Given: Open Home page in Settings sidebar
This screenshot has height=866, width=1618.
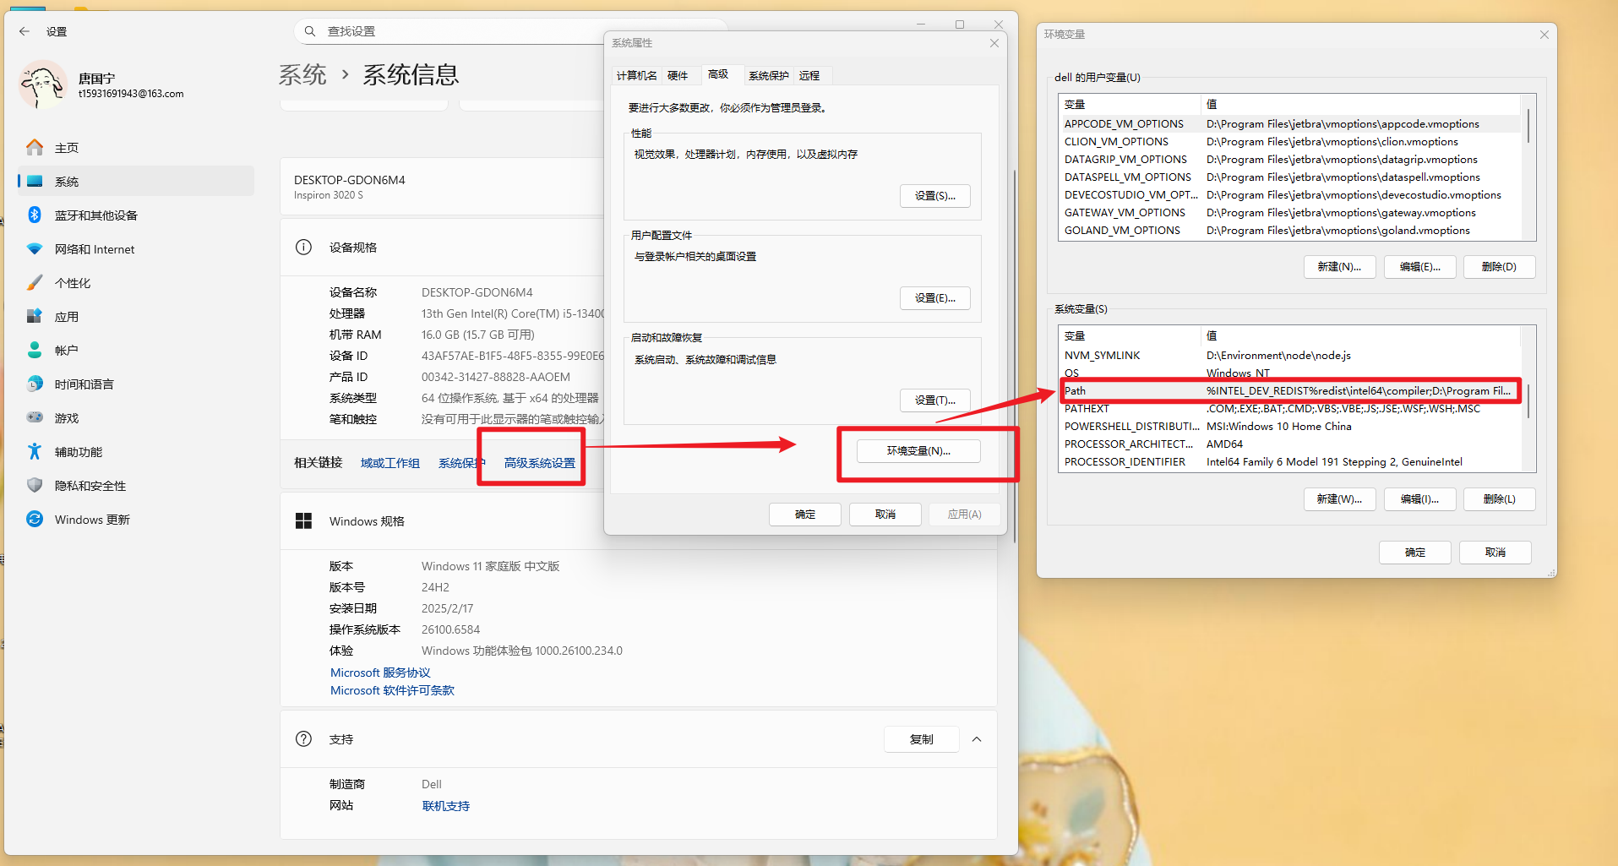Looking at the screenshot, I should coord(135,148).
